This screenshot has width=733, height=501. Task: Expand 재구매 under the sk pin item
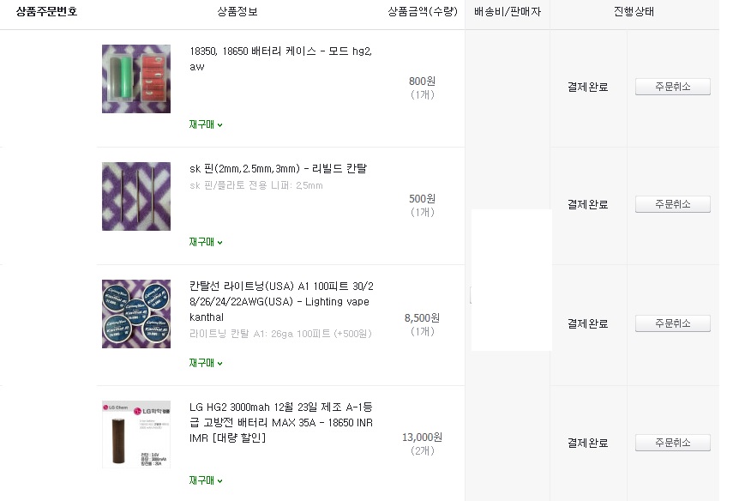tap(206, 242)
